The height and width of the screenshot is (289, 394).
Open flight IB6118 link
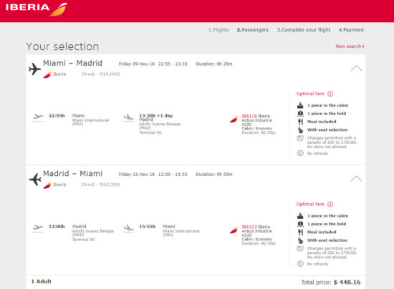coord(249,116)
